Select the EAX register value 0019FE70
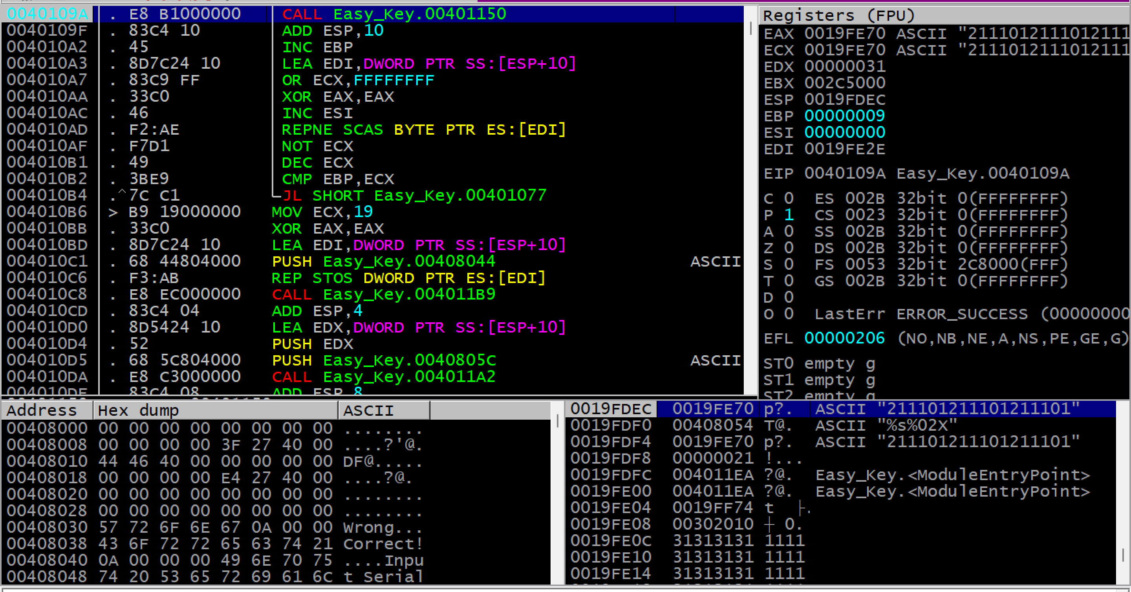This screenshot has width=1131, height=592. coord(845,34)
